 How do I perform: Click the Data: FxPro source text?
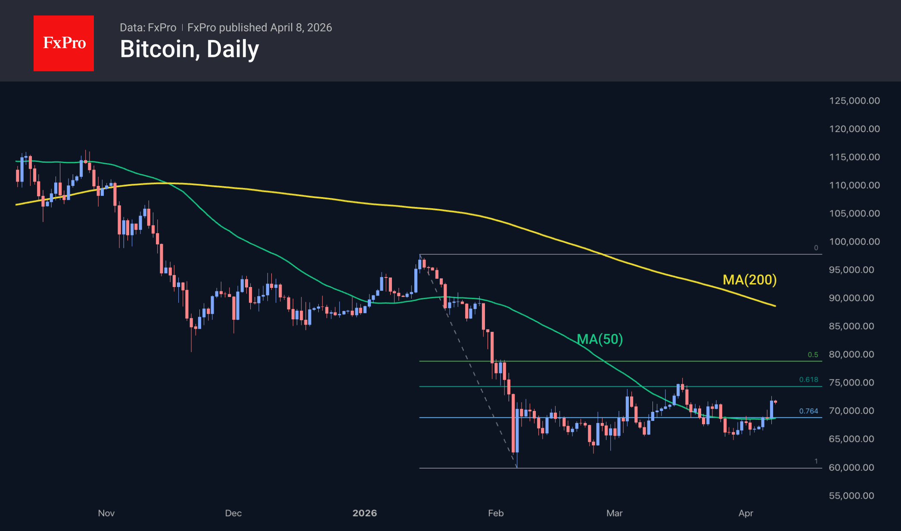148,28
